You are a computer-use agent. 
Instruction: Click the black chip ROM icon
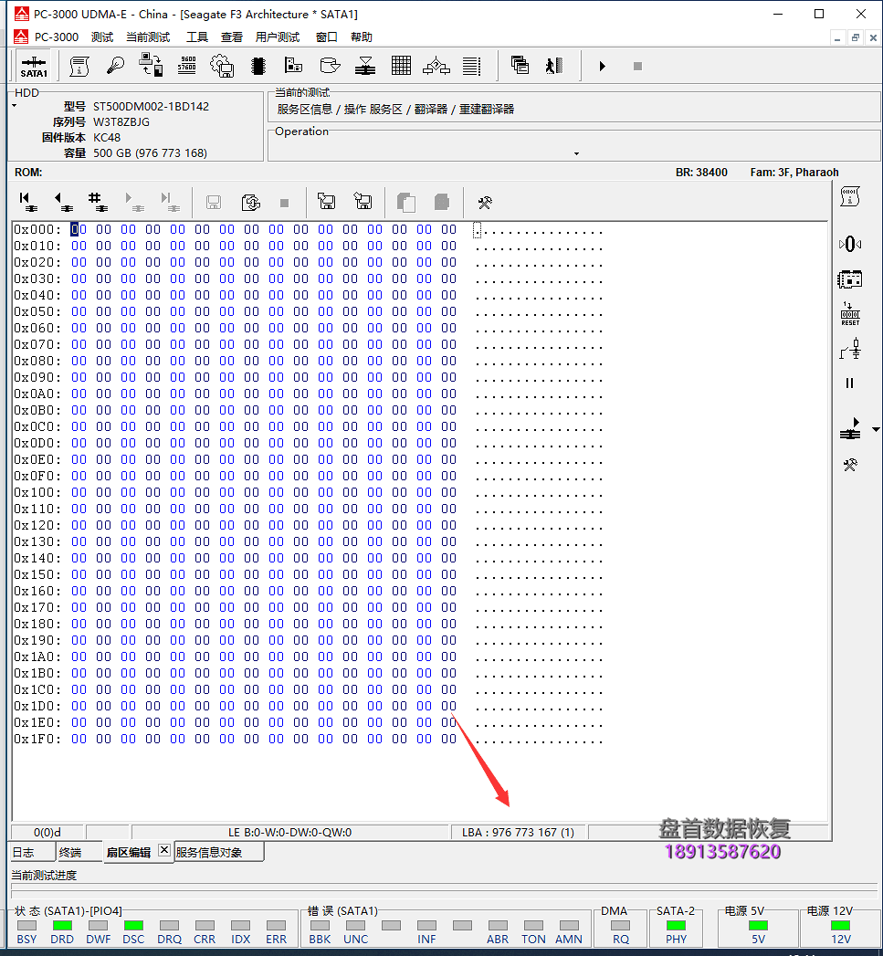pos(258,66)
